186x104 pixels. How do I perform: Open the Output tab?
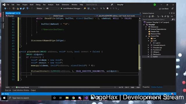point(33,90)
